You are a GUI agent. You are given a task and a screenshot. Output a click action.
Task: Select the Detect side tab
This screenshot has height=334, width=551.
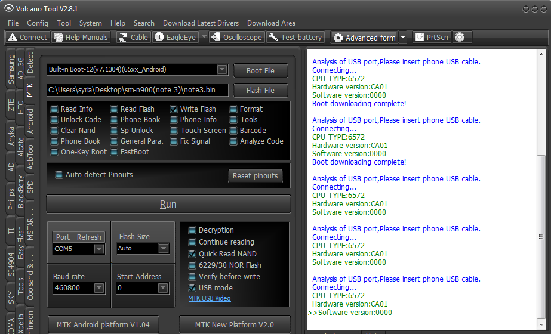coord(30,63)
